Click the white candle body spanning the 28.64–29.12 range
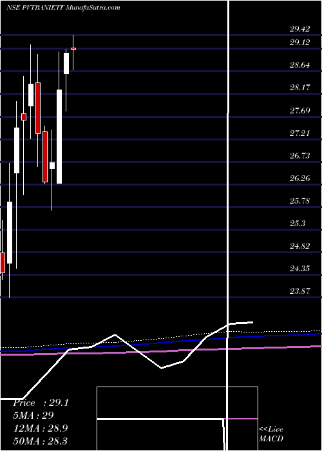Screen dimensions: 322x451 66,63
